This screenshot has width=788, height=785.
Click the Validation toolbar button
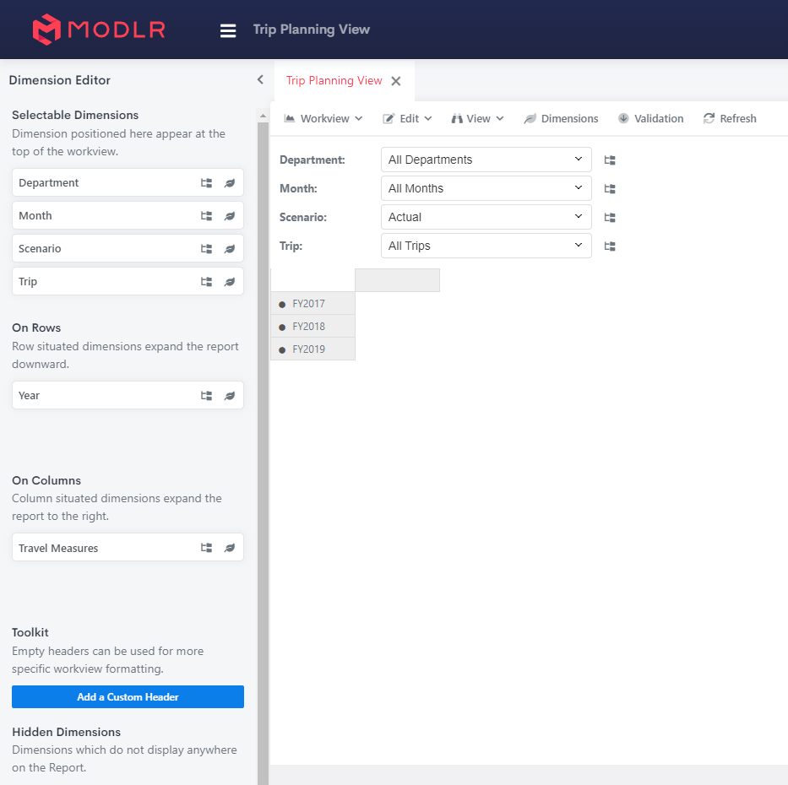[x=650, y=119]
